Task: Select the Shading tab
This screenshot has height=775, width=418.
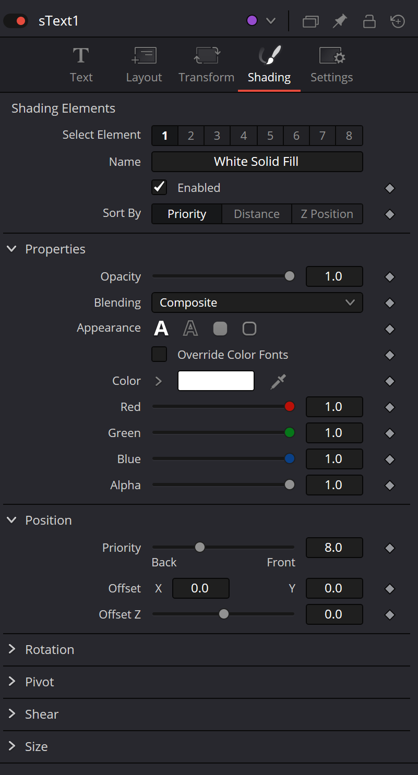Action: pyautogui.click(x=269, y=65)
